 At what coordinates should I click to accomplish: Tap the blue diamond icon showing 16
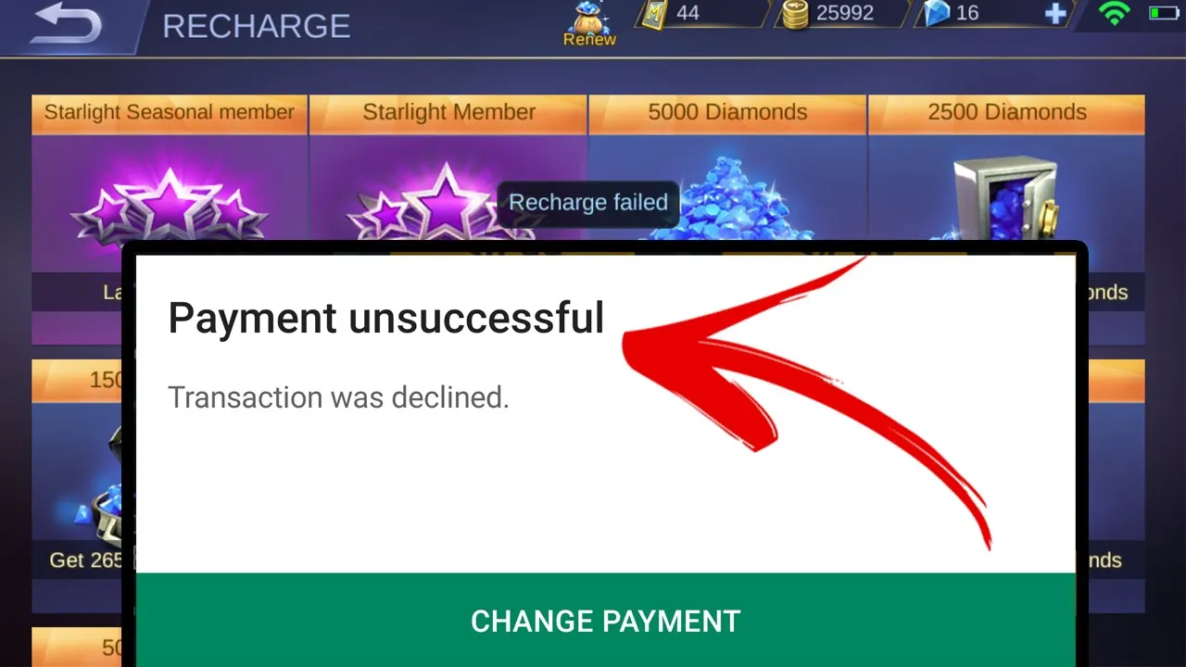coord(938,14)
